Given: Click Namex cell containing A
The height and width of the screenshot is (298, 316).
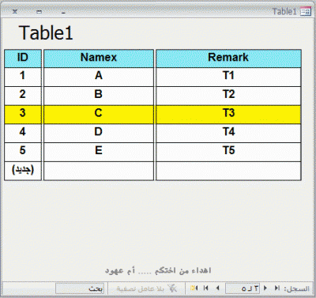Looking at the screenshot, I should click(99, 77).
